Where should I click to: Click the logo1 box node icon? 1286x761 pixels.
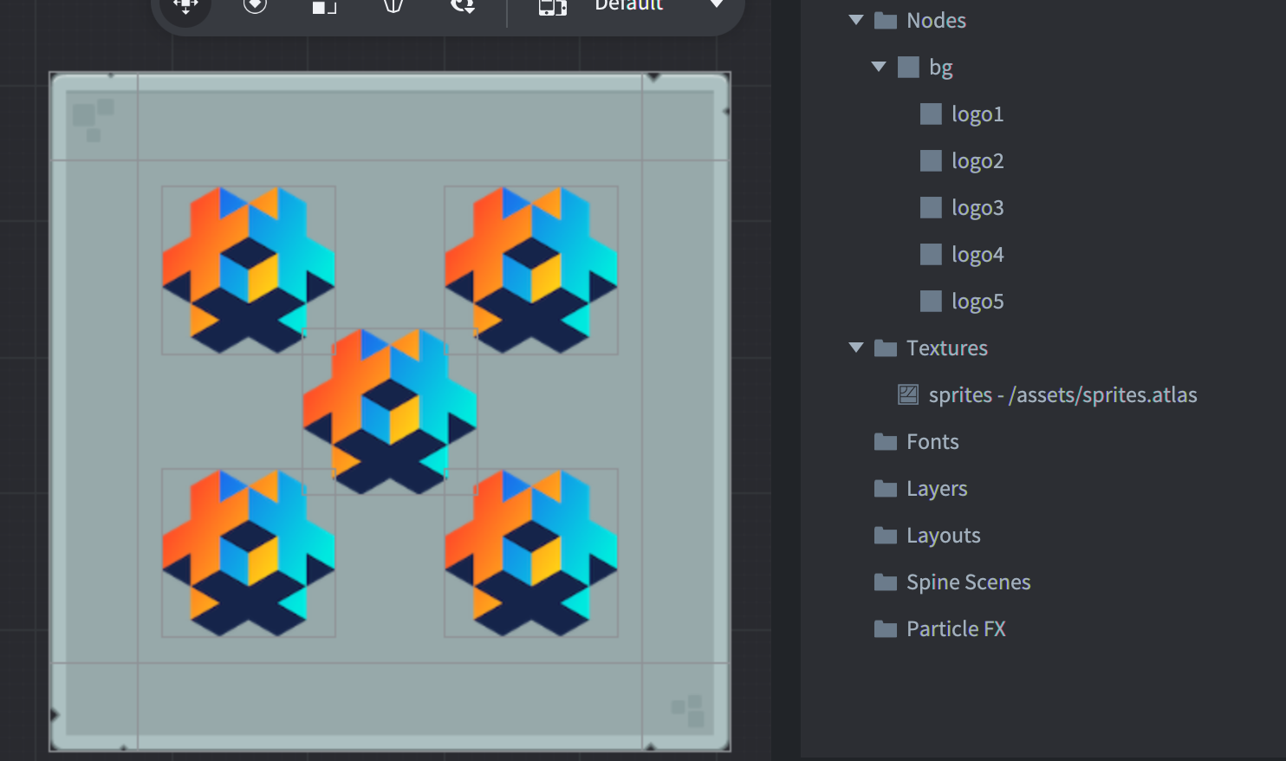point(931,114)
